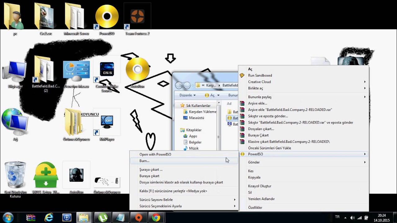Image resolution: width=397 pixels, height=223 pixels.
Task: Open recent pages dropdown beside forward button
Action: pyautogui.click(x=193, y=85)
